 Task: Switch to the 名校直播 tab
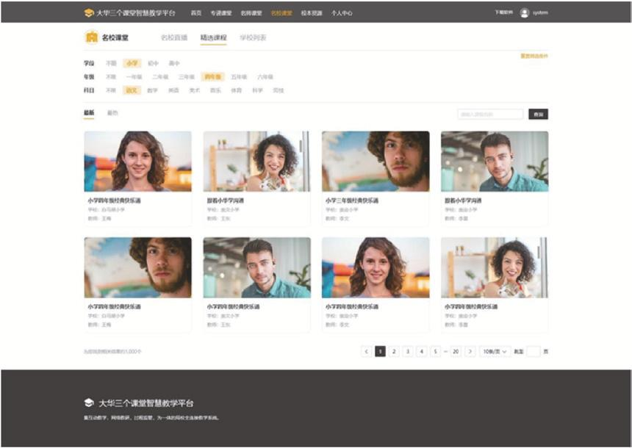point(174,37)
